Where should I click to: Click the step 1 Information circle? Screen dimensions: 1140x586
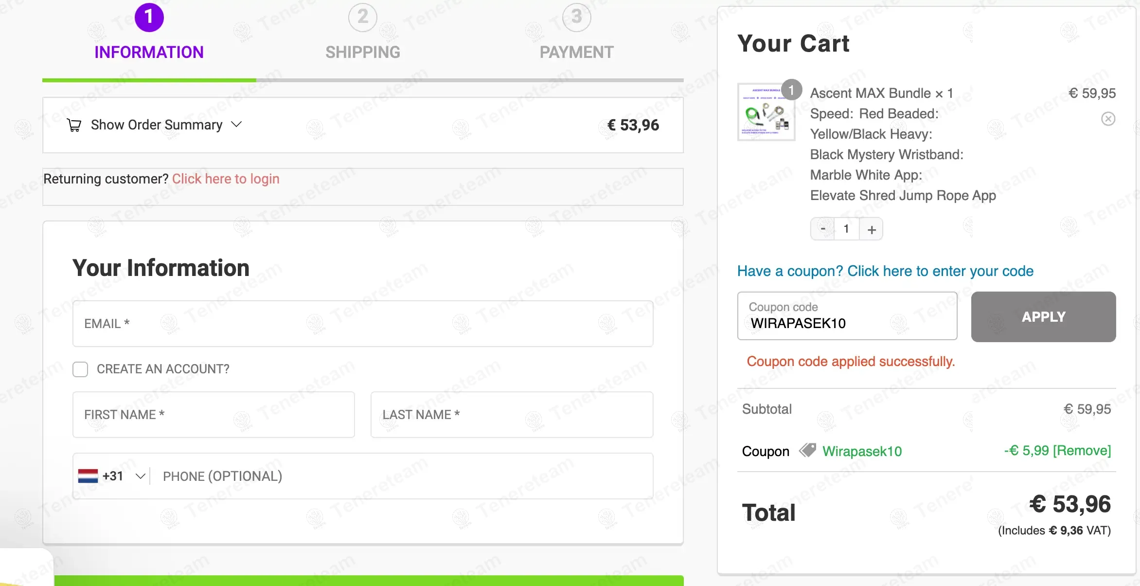tap(149, 18)
